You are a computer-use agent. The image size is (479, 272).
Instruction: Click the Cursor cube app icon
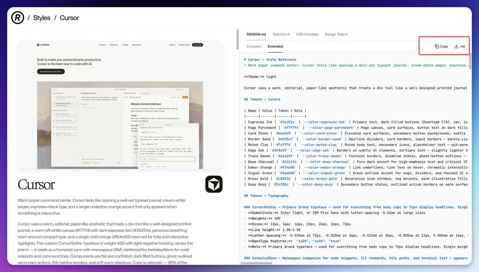tap(214, 184)
